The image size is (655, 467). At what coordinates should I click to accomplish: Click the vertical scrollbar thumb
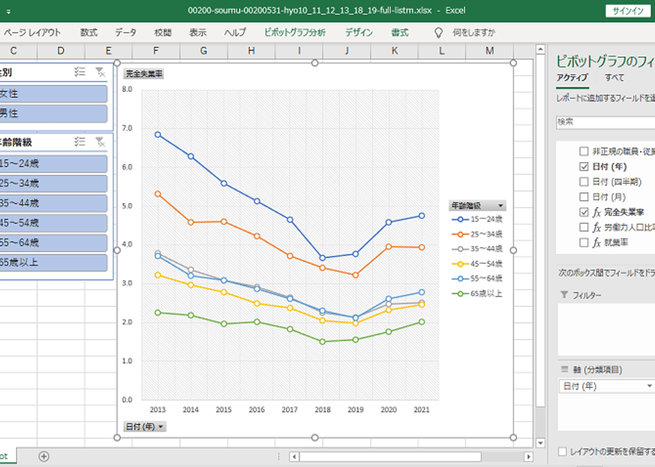[540, 231]
